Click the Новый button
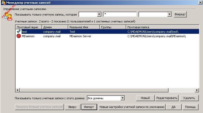The image size is (203, 113). point(145,98)
